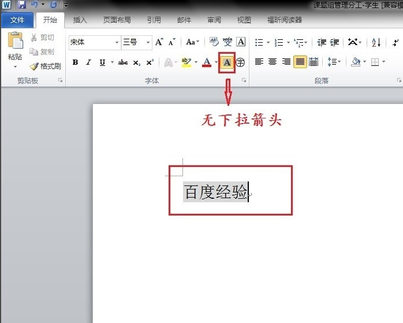This screenshot has height=323, width=403.
Task: Switch to the 邮件 (Mailings) tab
Action: (184, 20)
